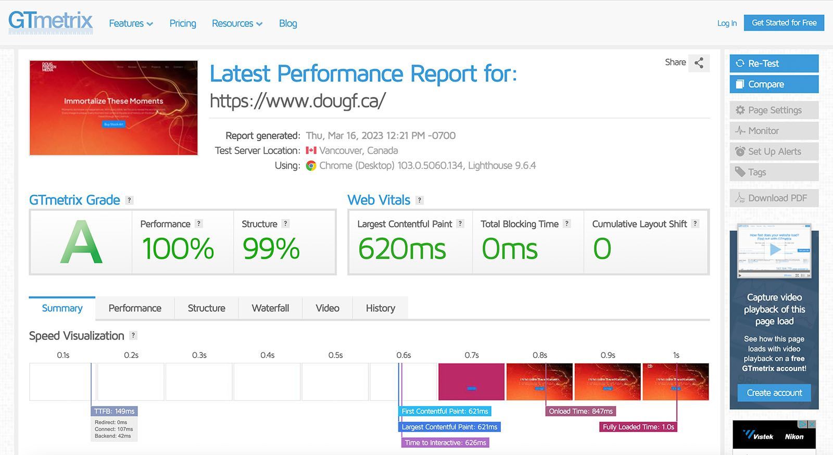Click the Chrome browser icon
Screen dimensions: 833x455
point(311,166)
